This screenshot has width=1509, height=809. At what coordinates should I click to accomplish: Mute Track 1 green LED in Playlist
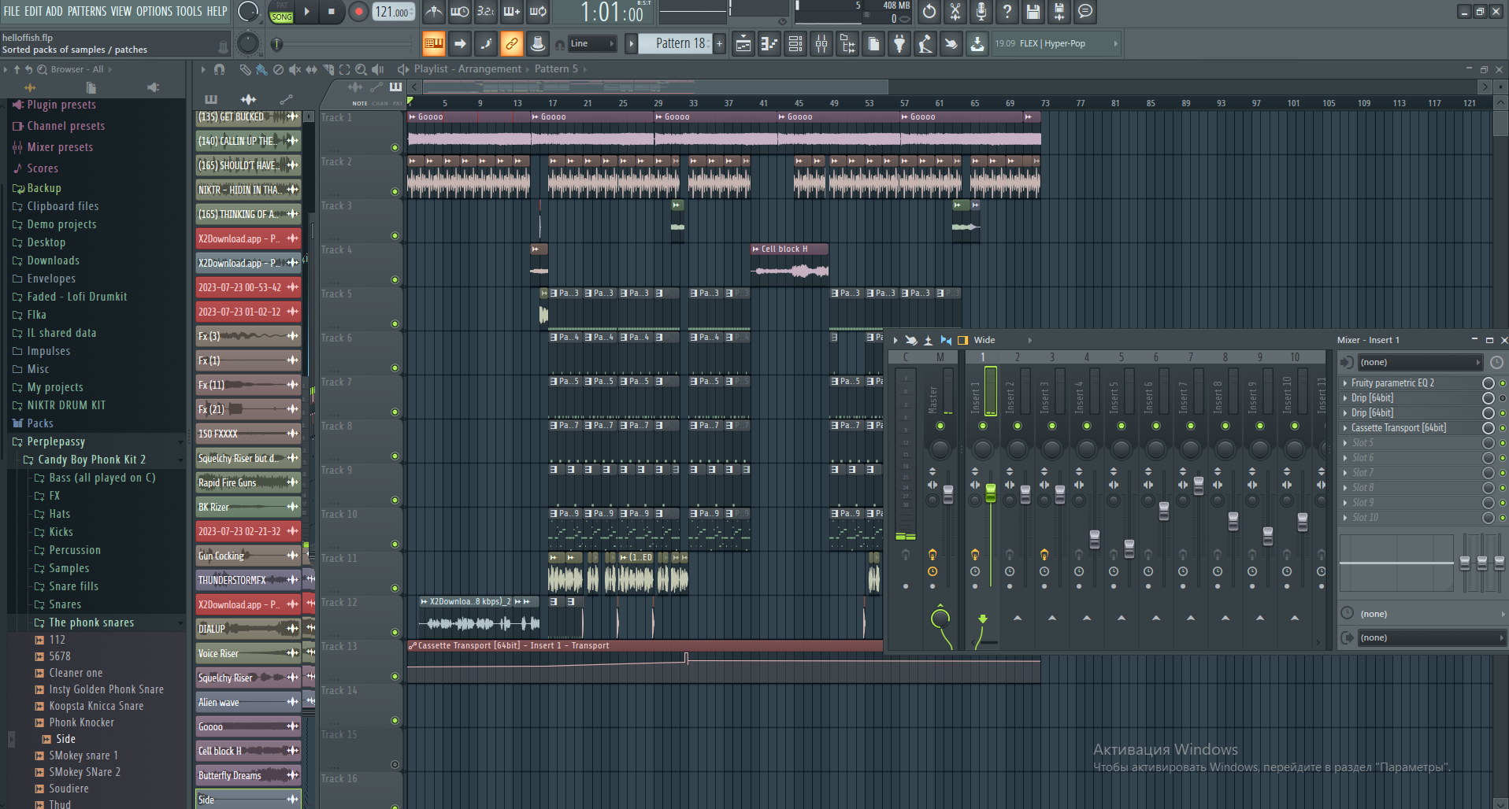tap(395, 147)
